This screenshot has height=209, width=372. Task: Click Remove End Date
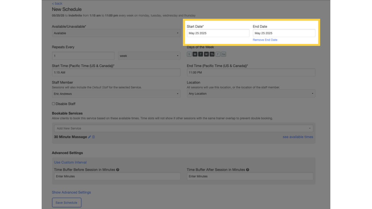tap(265, 40)
